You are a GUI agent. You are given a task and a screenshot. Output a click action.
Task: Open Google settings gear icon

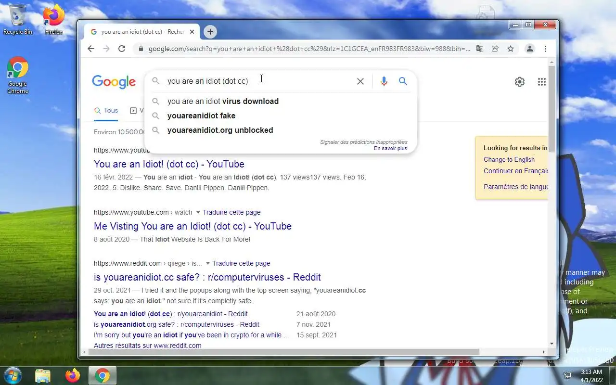(520, 82)
